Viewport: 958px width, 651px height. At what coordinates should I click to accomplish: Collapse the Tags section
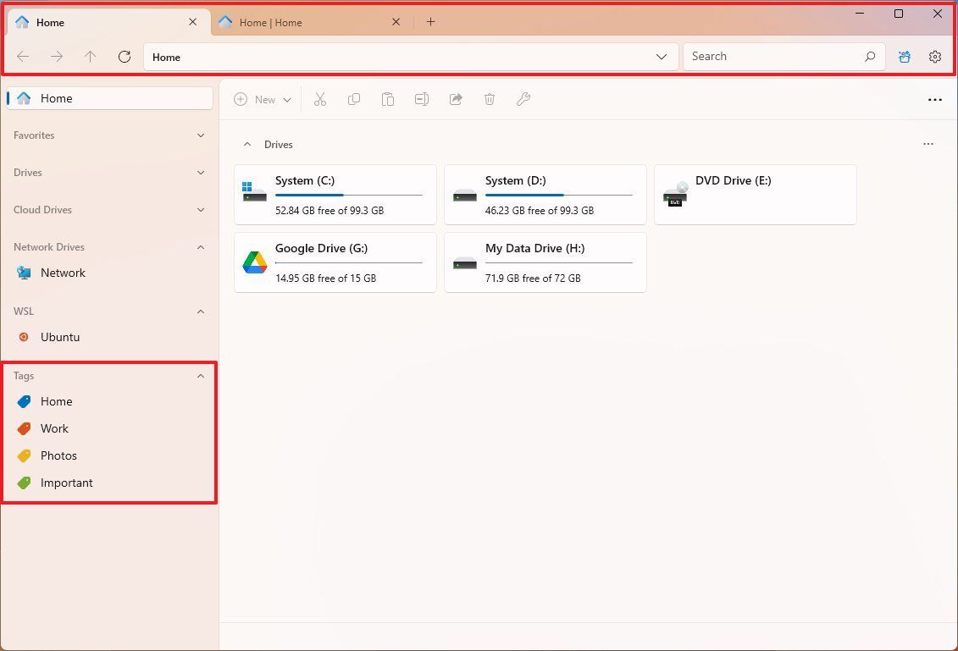201,375
